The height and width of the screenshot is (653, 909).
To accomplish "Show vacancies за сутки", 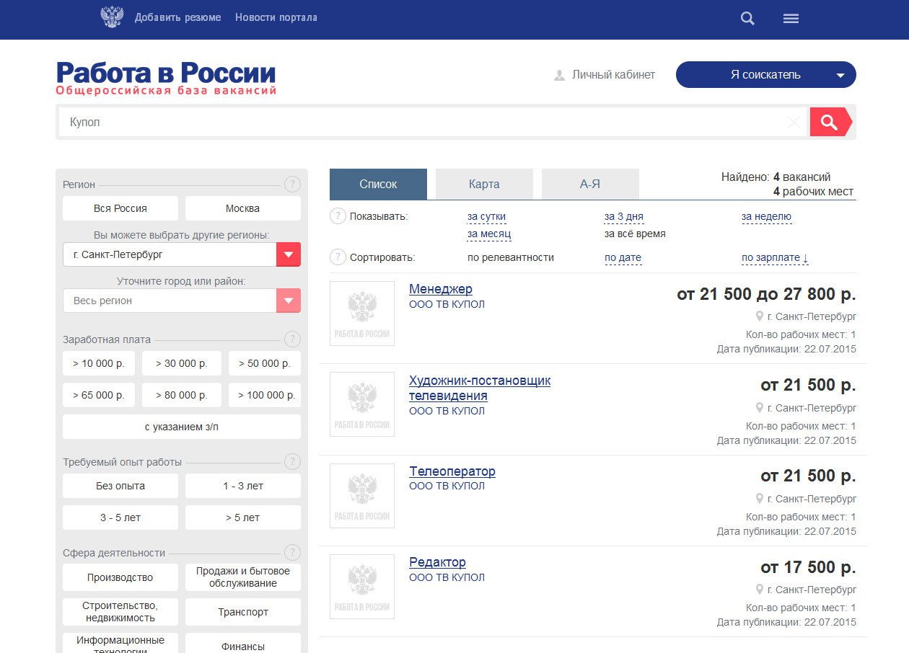I will click(487, 216).
